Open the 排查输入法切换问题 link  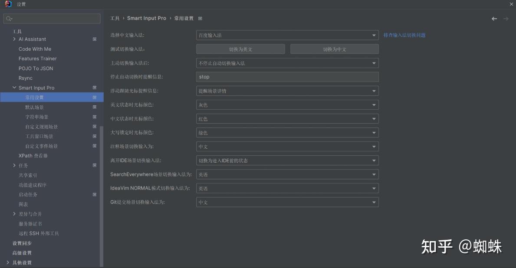[x=404, y=35]
